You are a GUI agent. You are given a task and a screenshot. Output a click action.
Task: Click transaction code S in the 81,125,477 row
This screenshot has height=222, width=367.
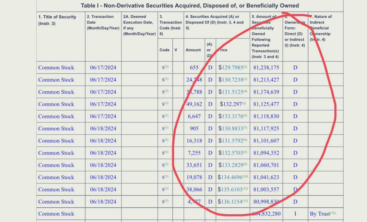(163, 104)
